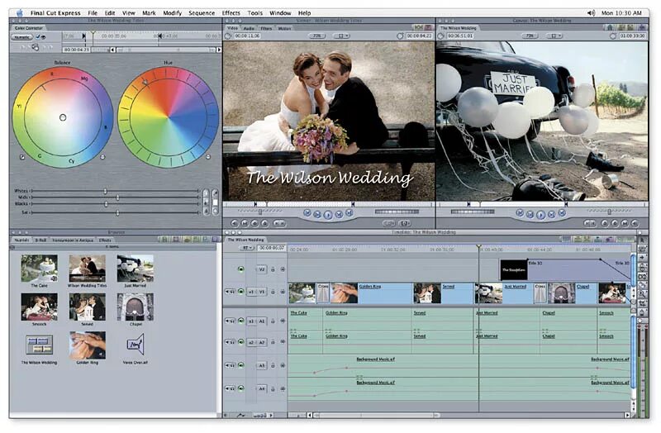Play the clip in the Viewer
This screenshot has width=661, height=433.
click(328, 215)
